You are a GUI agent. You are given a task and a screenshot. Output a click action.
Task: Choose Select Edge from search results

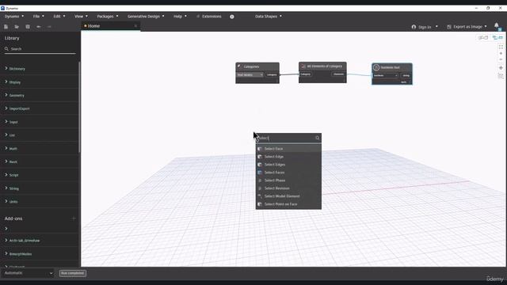tap(288, 157)
